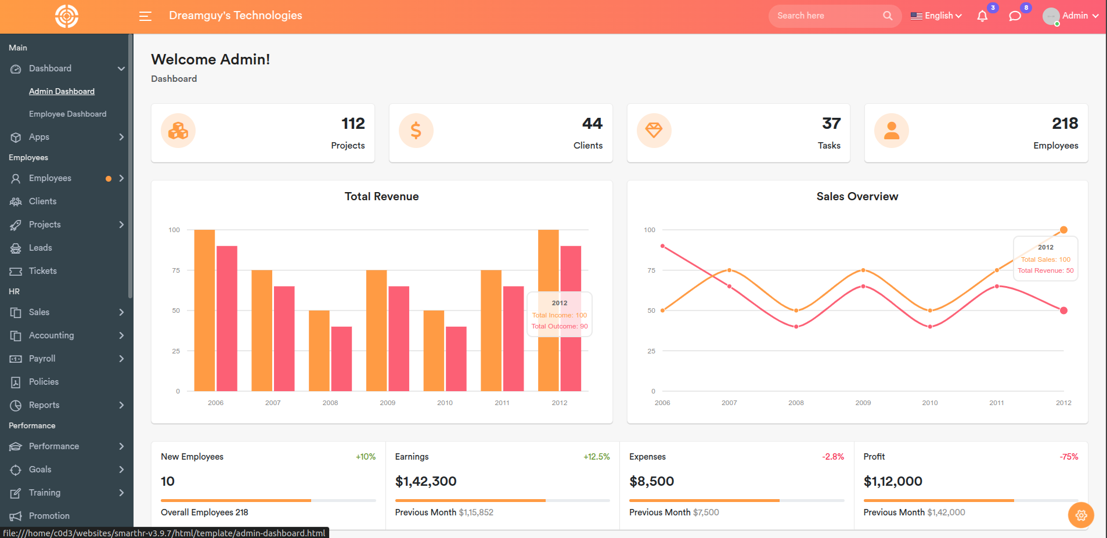Click the company logo in header
Image resolution: width=1107 pixels, height=538 pixels.
[x=67, y=16]
